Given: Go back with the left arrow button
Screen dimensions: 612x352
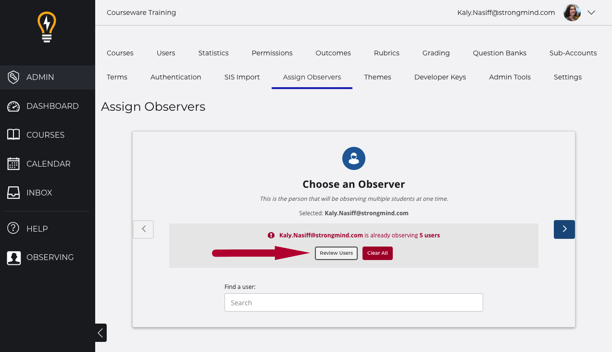Looking at the screenshot, I should point(143,229).
